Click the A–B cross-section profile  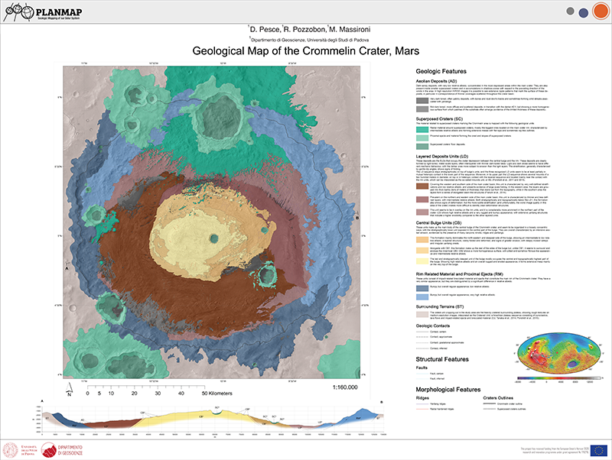coord(213,420)
